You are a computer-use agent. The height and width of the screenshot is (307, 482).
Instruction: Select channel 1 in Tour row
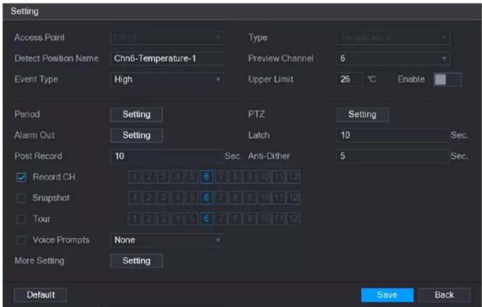[x=134, y=219]
